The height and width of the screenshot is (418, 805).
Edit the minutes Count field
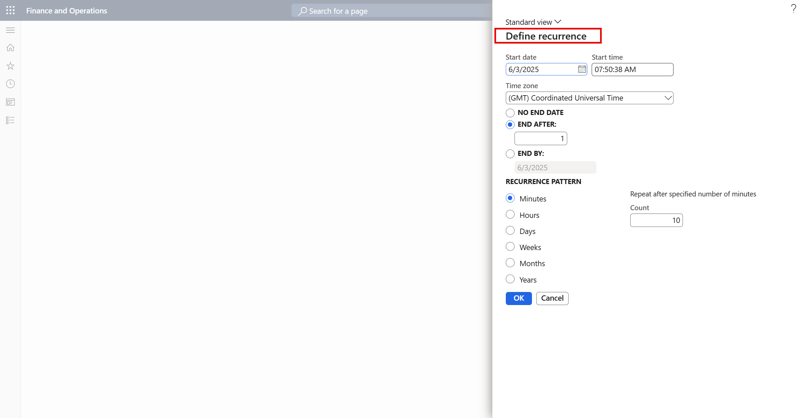coord(656,220)
